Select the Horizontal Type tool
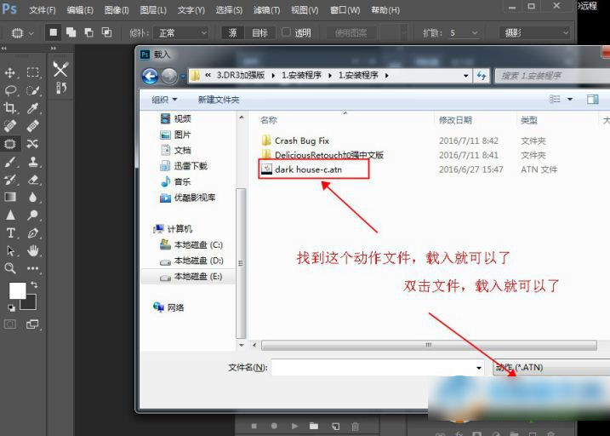 pos(9,232)
